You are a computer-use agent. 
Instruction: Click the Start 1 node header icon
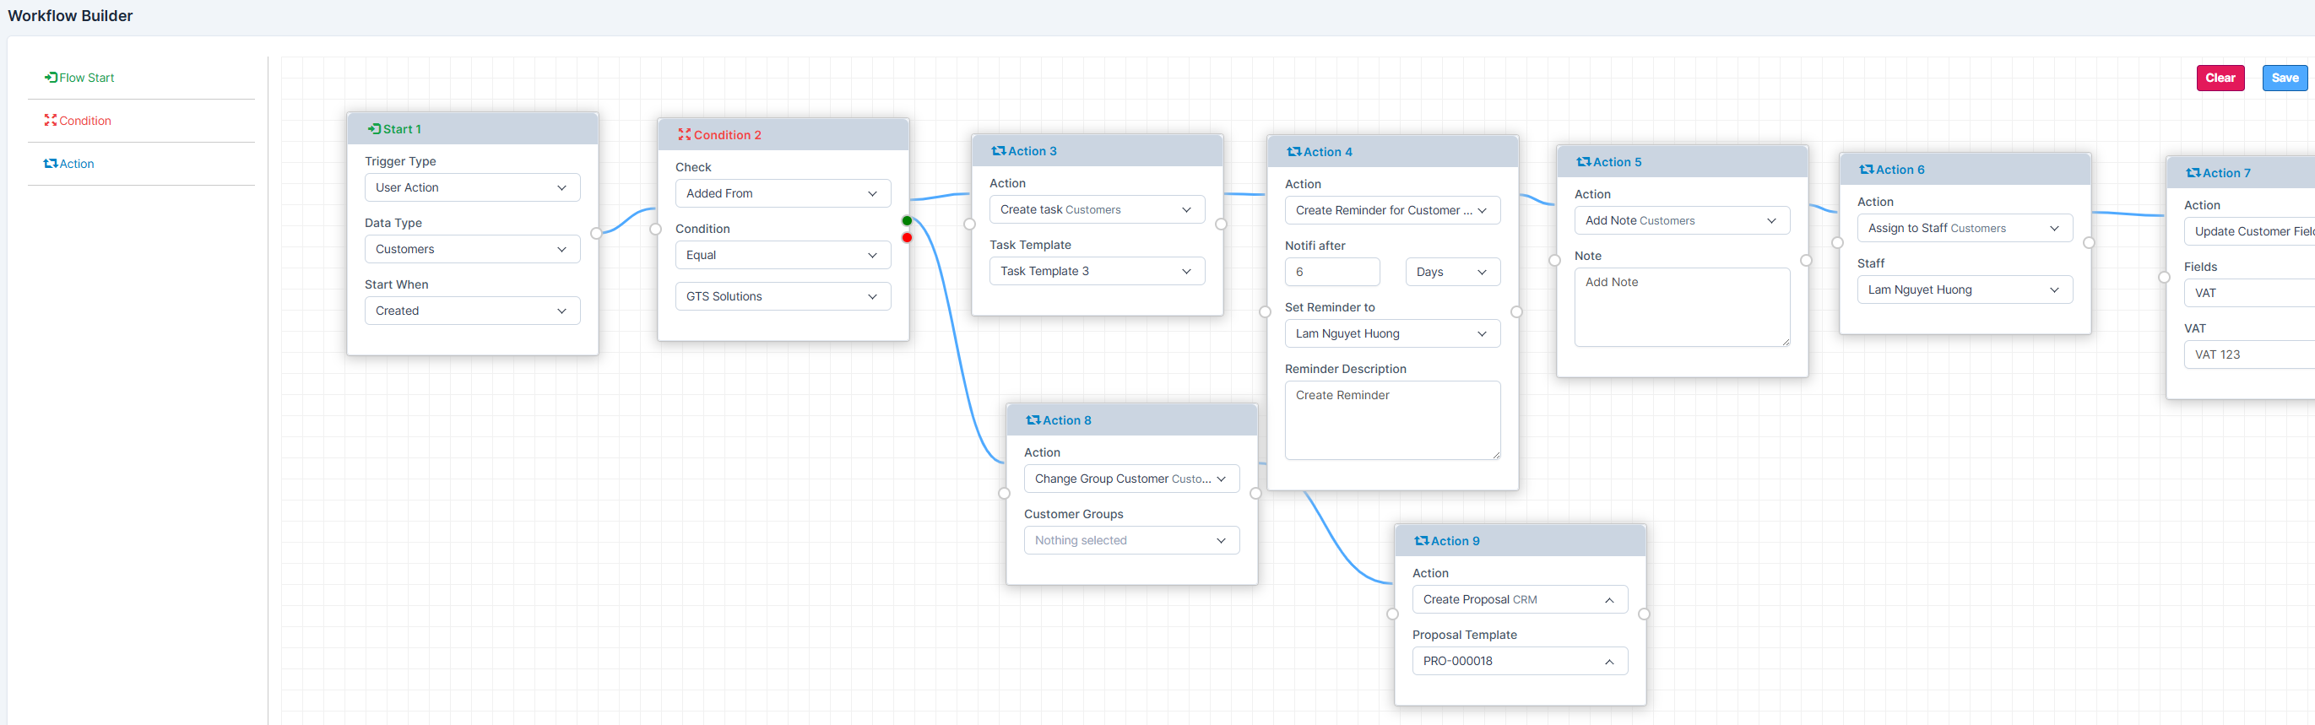click(x=374, y=128)
